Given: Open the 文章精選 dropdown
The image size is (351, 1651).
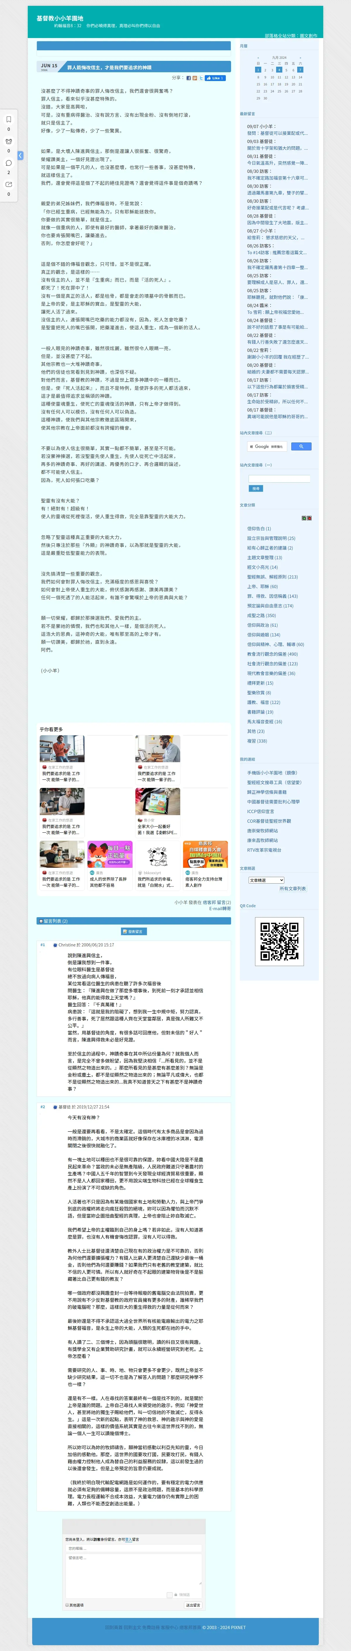Looking at the screenshot, I should [x=266, y=880].
